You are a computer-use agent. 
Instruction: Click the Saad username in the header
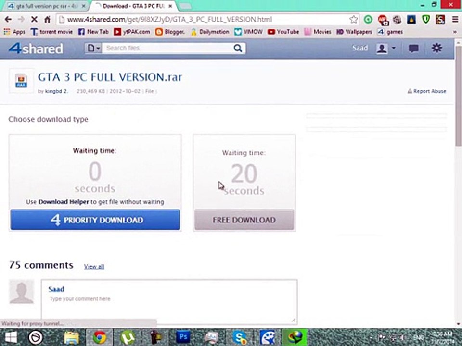pyautogui.click(x=360, y=48)
